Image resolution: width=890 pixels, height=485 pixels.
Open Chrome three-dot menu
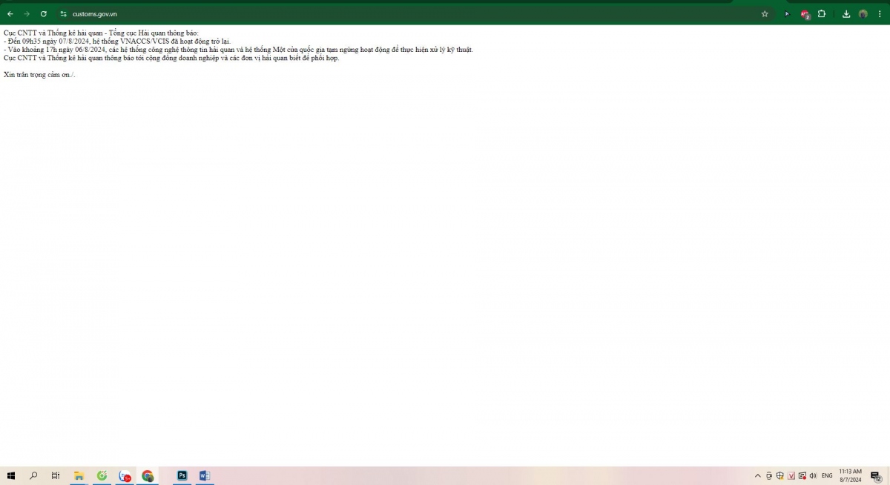click(x=880, y=14)
